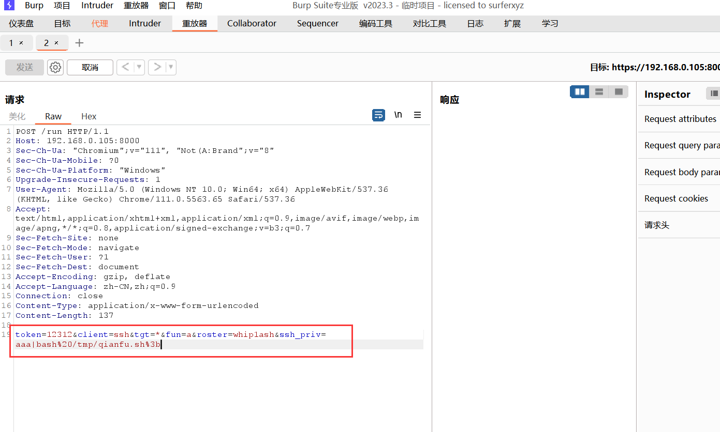Switch to 学习 tab

click(x=550, y=23)
